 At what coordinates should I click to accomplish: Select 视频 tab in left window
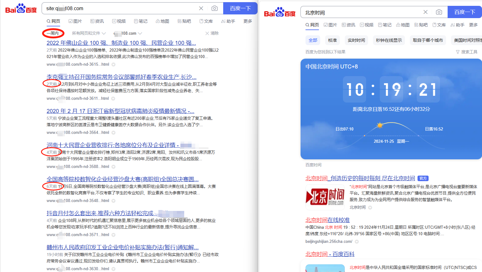tap(119, 21)
